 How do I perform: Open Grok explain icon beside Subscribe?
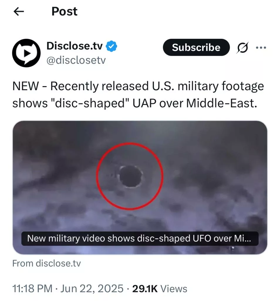click(x=243, y=47)
